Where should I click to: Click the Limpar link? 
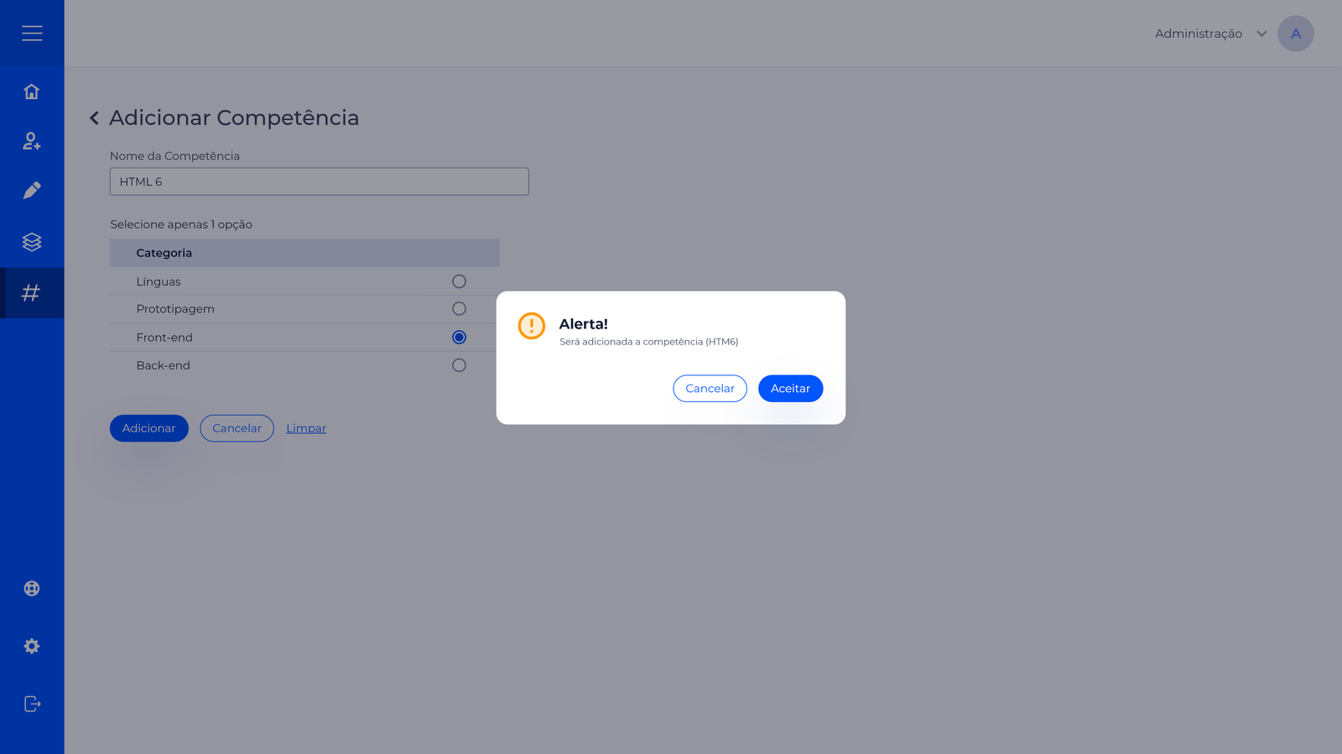tap(306, 428)
